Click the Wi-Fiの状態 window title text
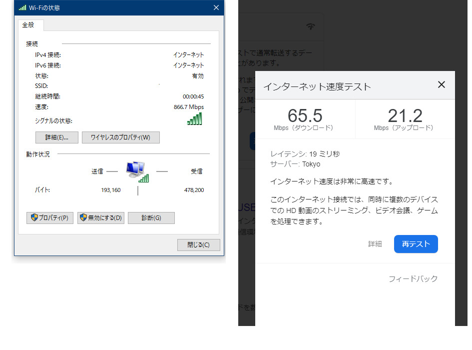The width and height of the screenshot is (472, 350). 44,8
